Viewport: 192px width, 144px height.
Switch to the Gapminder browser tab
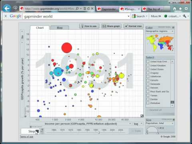pyautogui.click(x=107, y=9)
